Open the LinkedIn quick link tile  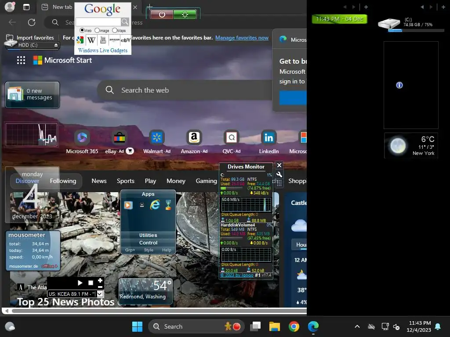(269, 142)
